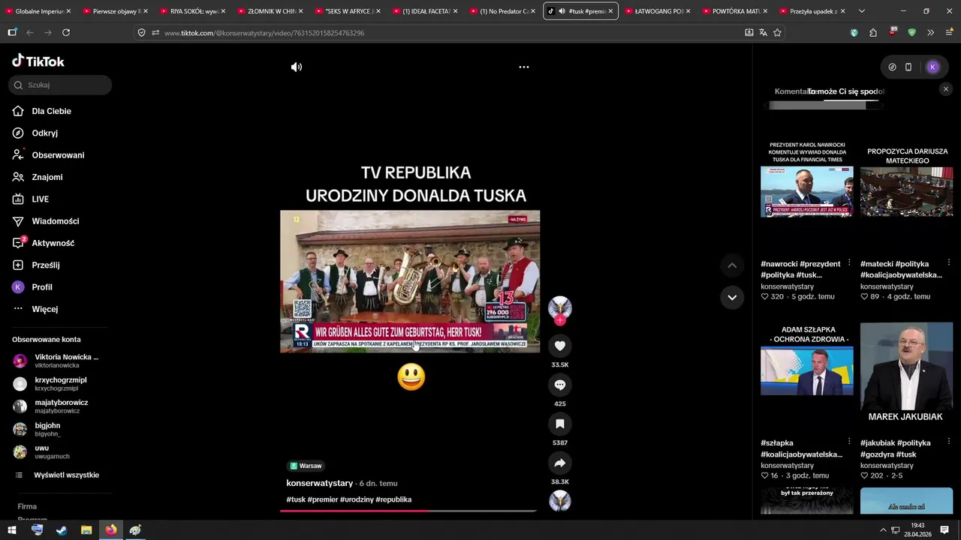Seek on the video progress bar
Image resolution: width=961 pixels, height=540 pixels.
click(x=408, y=511)
